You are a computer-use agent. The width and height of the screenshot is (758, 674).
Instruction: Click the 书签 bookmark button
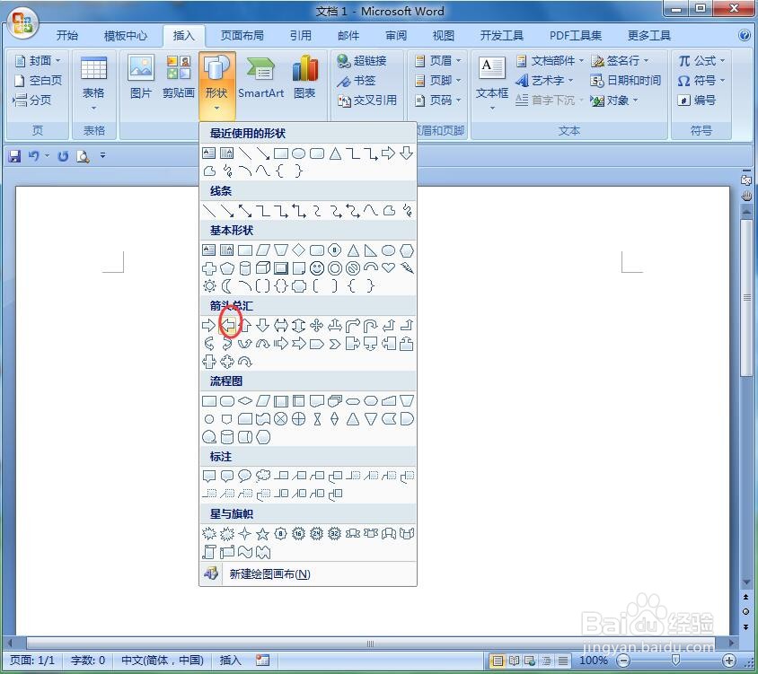pyautogui.click(x=357, y=80)
